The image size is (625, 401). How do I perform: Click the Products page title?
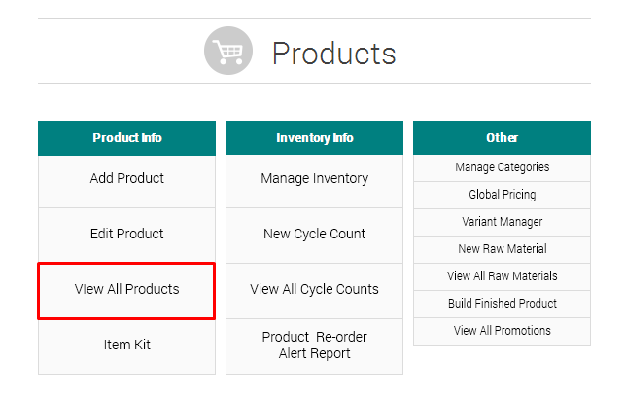click(333, 53)
